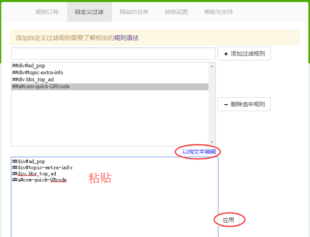Place cursor on ##div#ad_pop line in textarea

pos(29,161)
